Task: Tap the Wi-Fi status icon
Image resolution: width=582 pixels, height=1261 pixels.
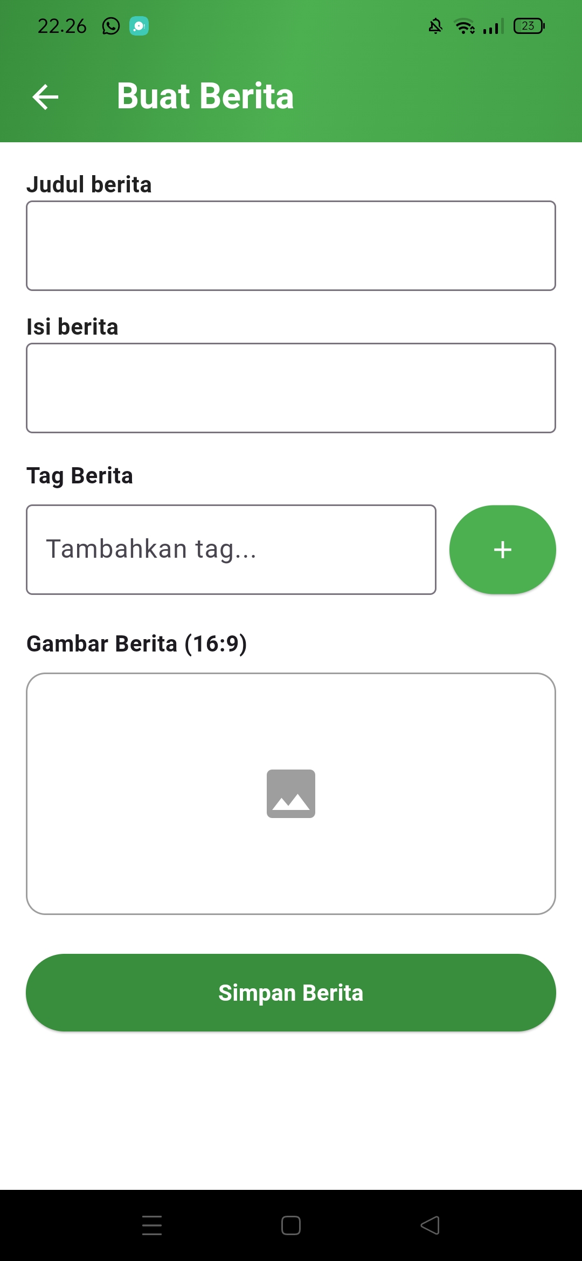Action: [465, 26]
